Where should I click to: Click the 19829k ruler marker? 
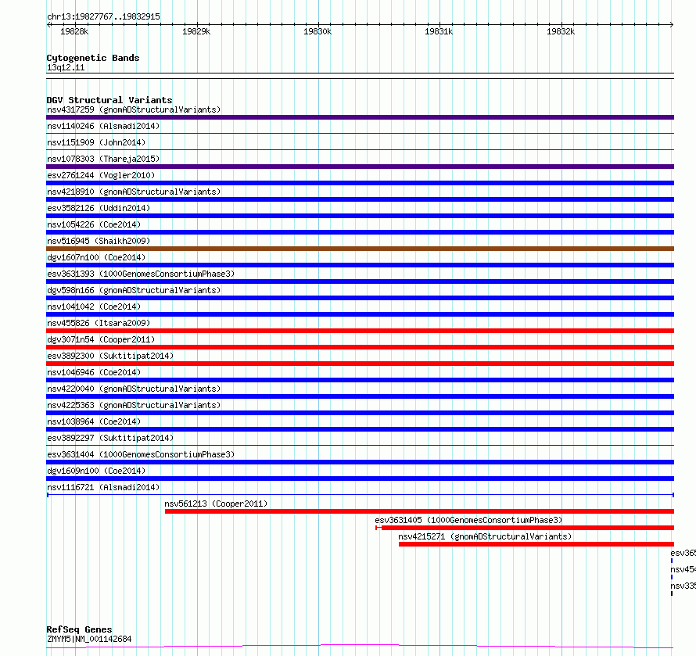[196, 31]
